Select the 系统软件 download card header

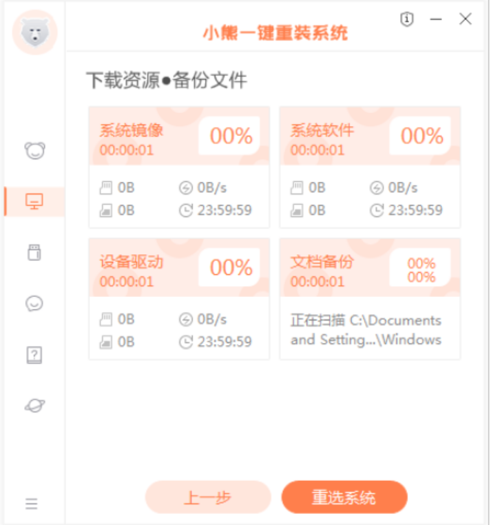(322, 131)
